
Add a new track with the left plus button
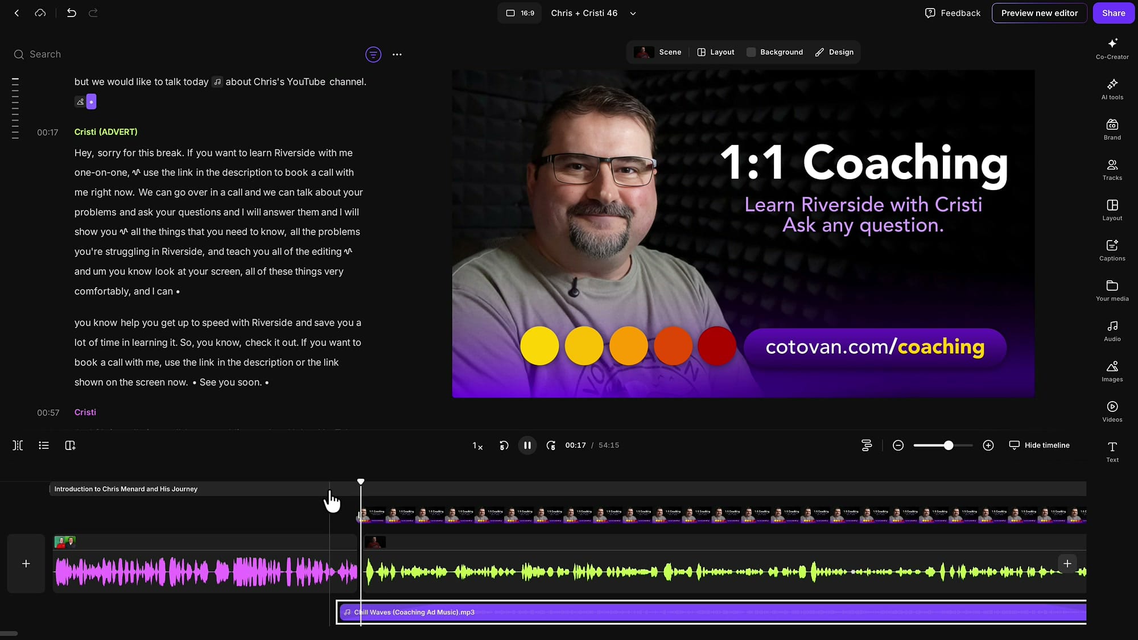(x=26, y=563)
